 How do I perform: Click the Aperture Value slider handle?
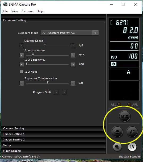(33, 55)
